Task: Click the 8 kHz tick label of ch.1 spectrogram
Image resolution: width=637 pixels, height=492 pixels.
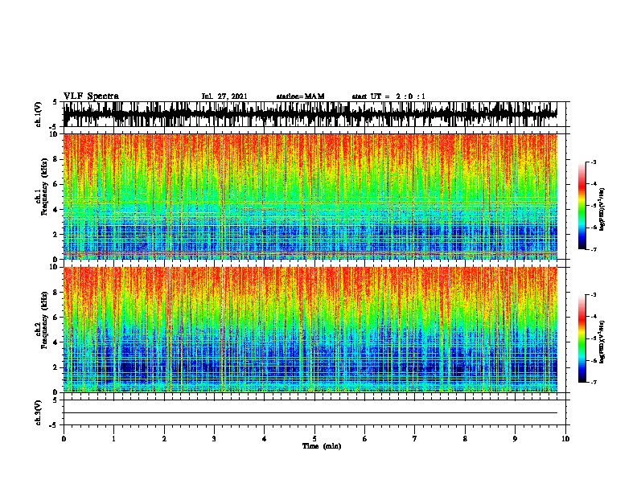Action: 56,159
